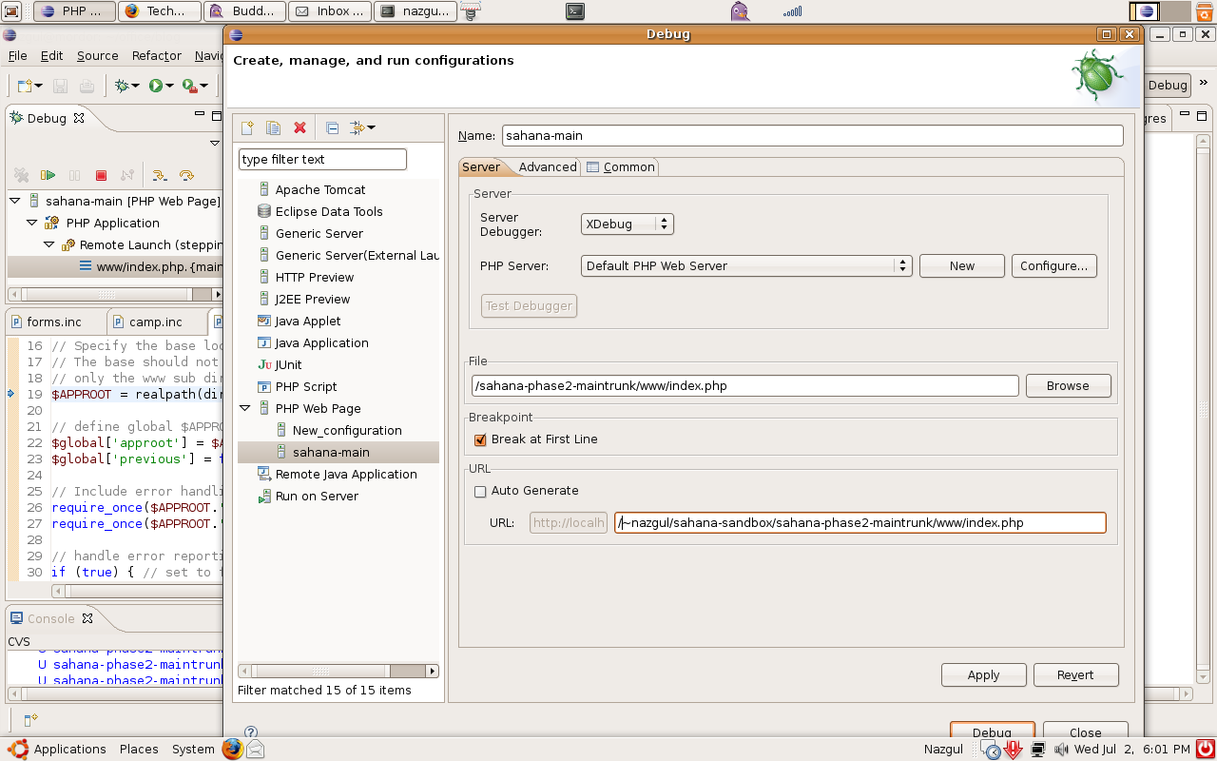Focus the URL path input field
Screen dimensions: 1217x761
(860, 522)
